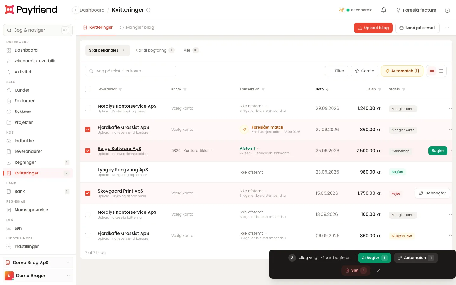The height and width of the screenshot is (285, 456).
Task: Click Genbogfør for Skovgaard Print
Action: tap(432, 193)
